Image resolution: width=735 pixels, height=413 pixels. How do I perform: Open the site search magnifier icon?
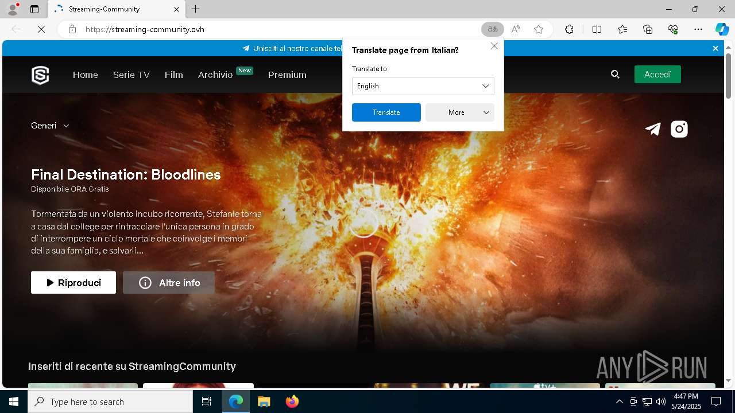(615, 75)
